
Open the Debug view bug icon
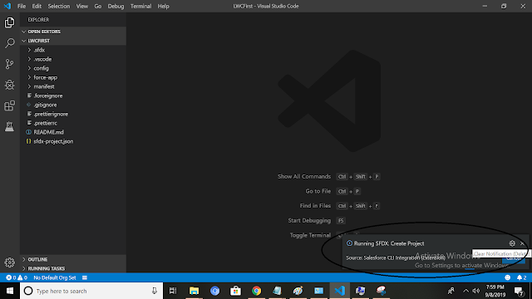(9, 85)
